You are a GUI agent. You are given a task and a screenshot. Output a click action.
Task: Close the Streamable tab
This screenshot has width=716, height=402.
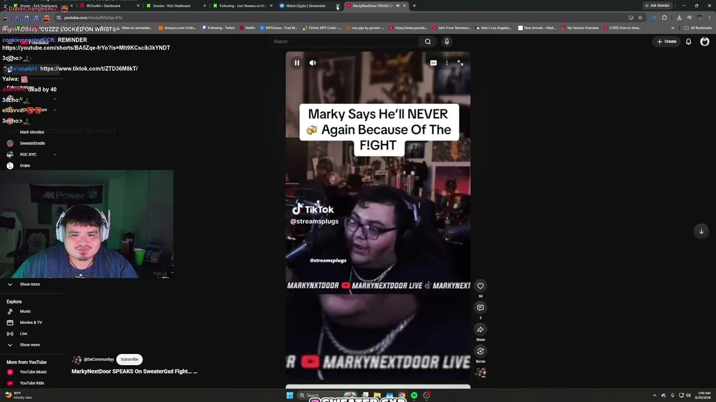[338, 6]
